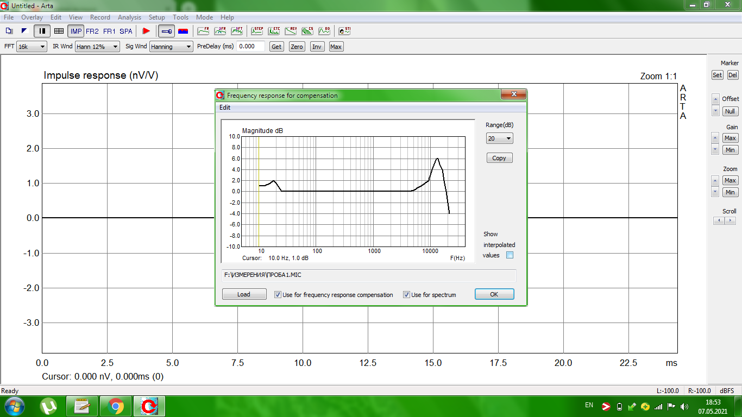742x417 pixels.
Task: Open the Windows Start menu
Action: tap(14, 406)
